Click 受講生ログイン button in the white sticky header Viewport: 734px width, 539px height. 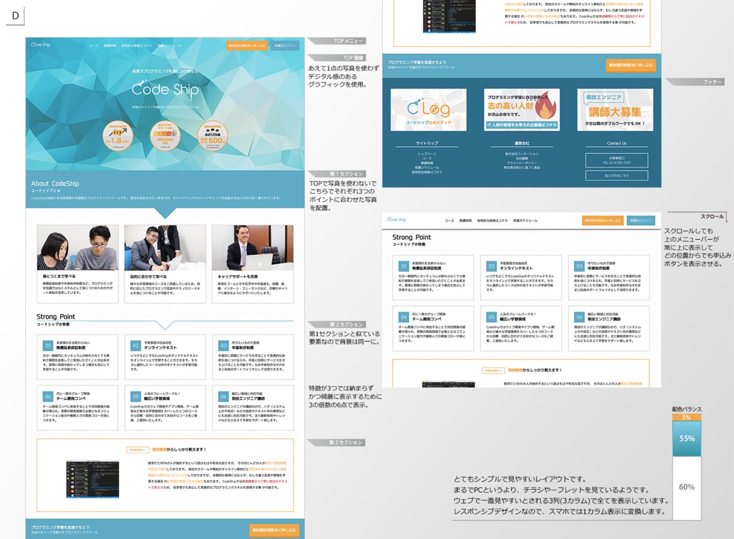tap(641, 221)
